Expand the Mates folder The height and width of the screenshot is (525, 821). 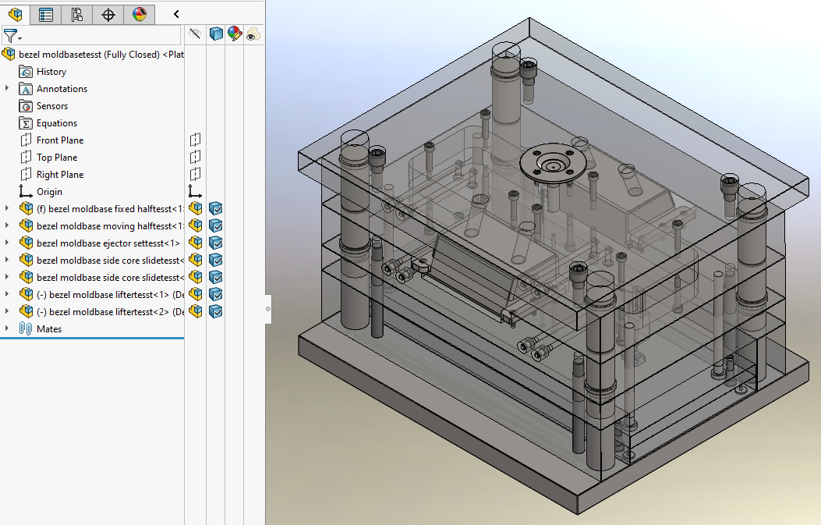(x=7, y=328)
